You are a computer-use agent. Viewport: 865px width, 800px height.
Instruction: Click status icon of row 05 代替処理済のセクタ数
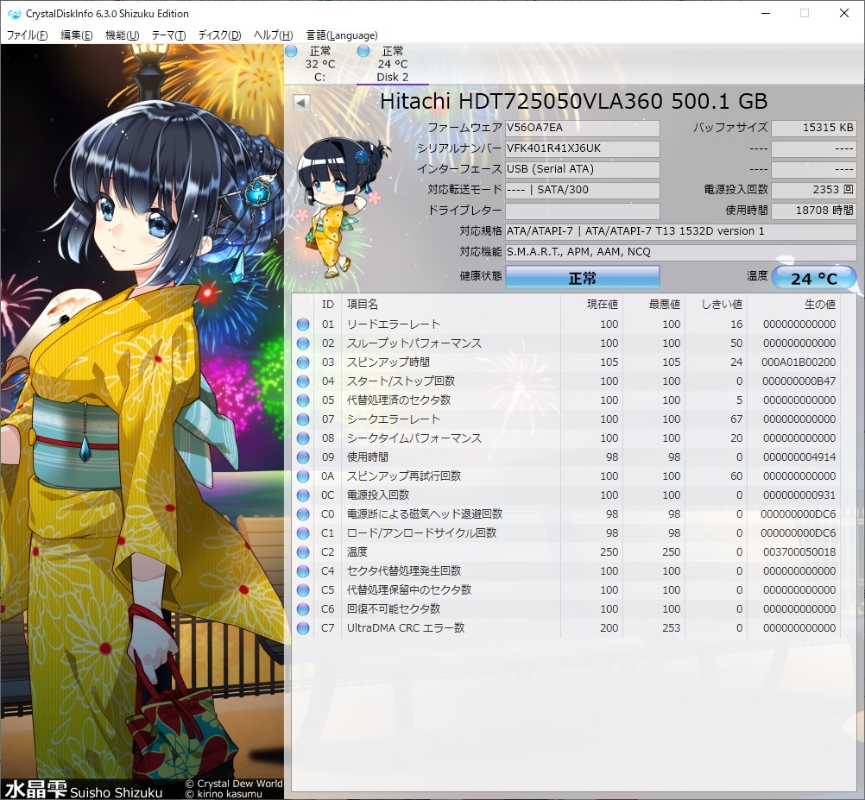pyautogui.click(x=303, y=400)
